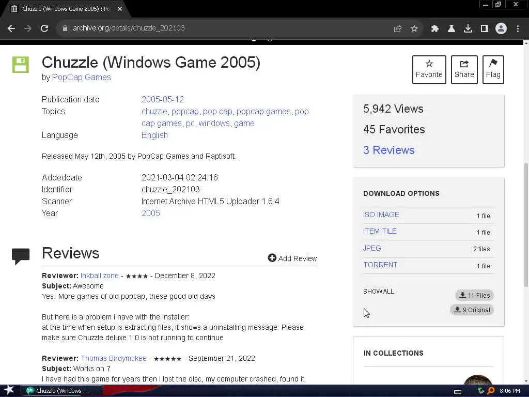
Task: Open the user profile avatar icon
Action: [x=501, y=29]
